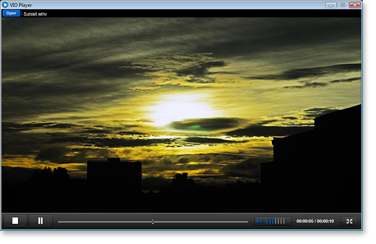Minimize the VIO Player window
Viewport: 376px width, 244px height.
(331, 5)
